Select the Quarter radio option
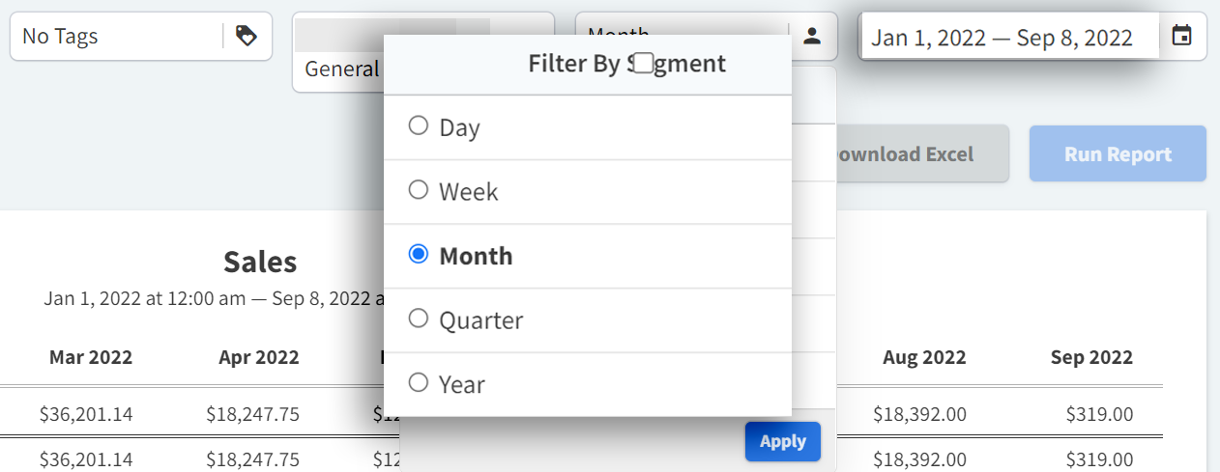Screen dimensions: 1220x472 (419, 319)
